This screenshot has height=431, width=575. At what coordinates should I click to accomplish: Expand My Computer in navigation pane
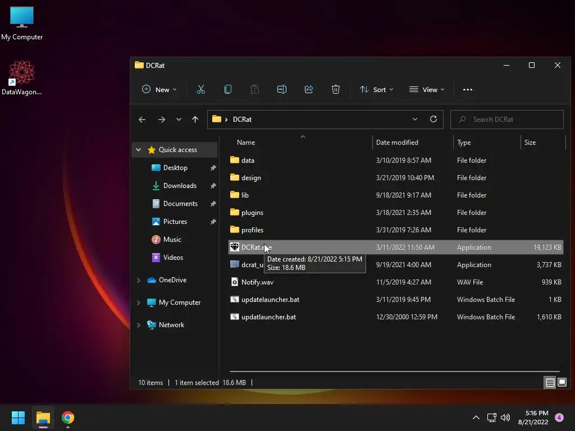pos(138,302)
